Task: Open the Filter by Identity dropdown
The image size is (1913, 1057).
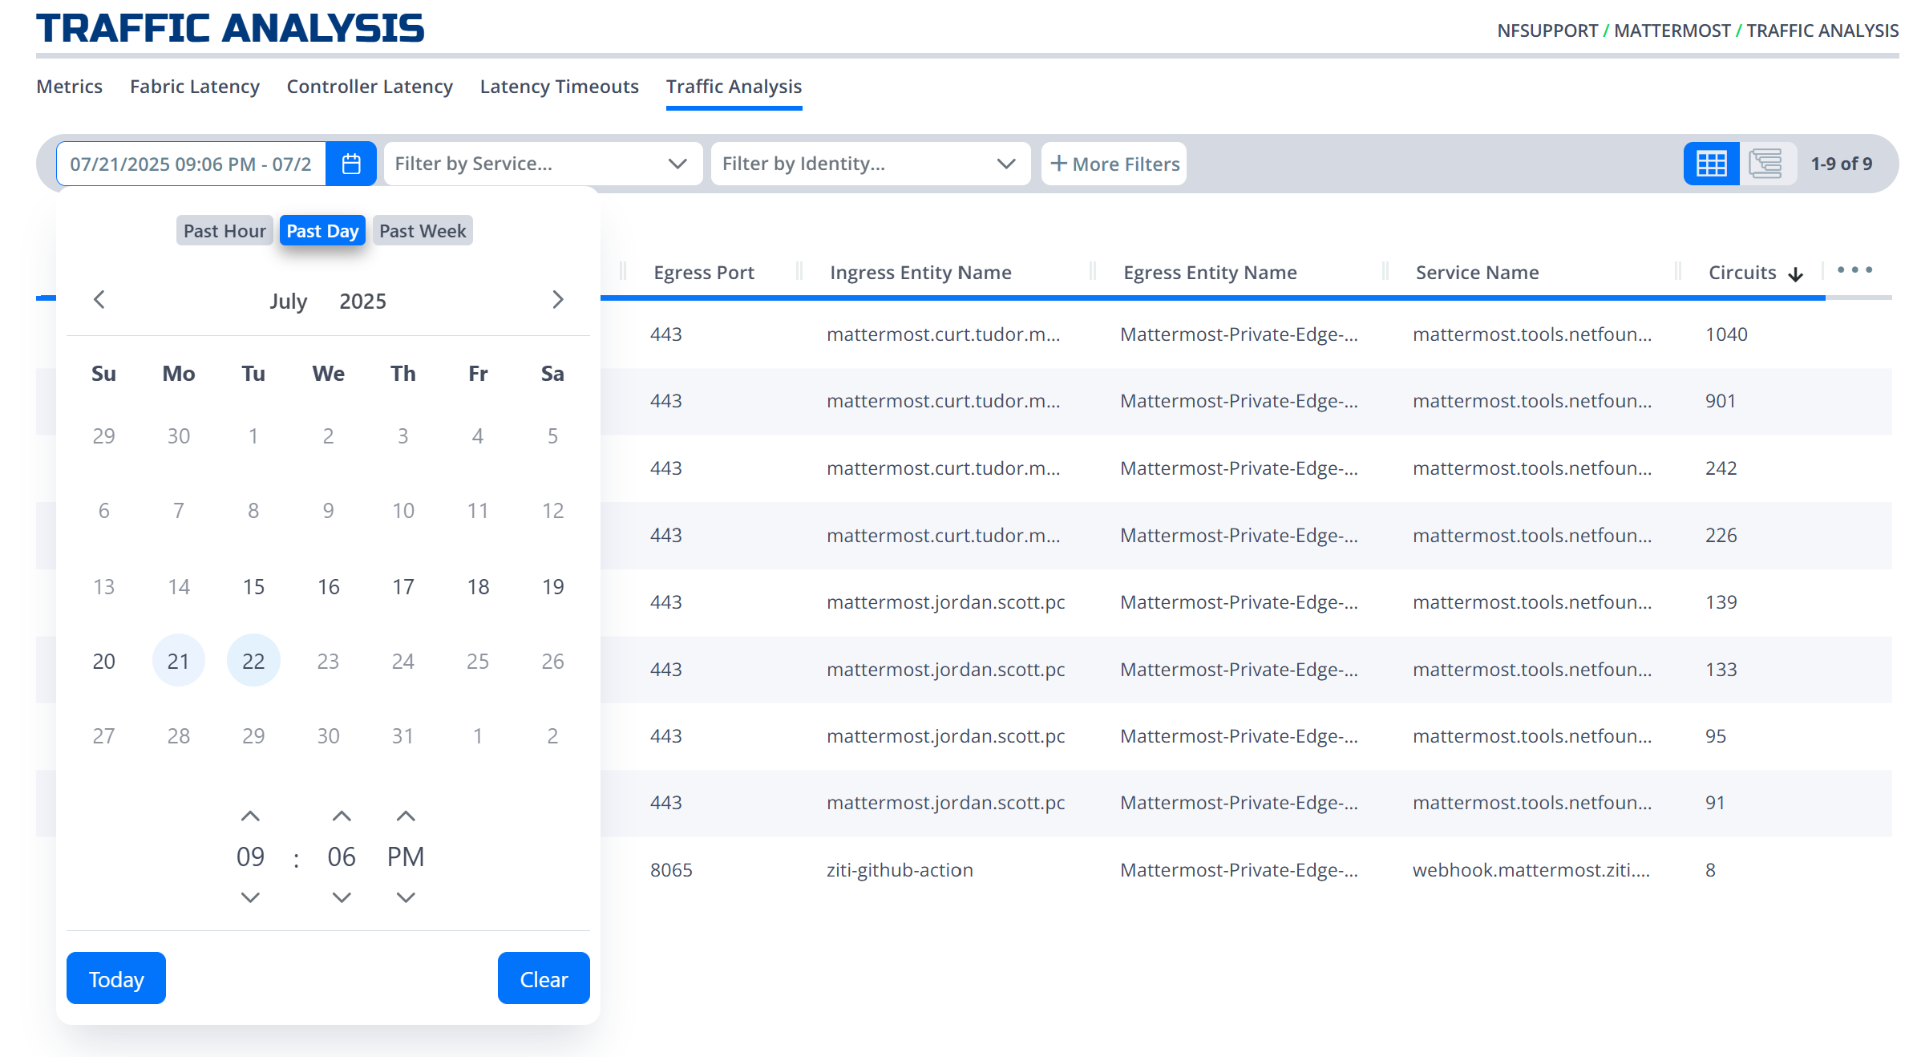Action: (871, 164)
